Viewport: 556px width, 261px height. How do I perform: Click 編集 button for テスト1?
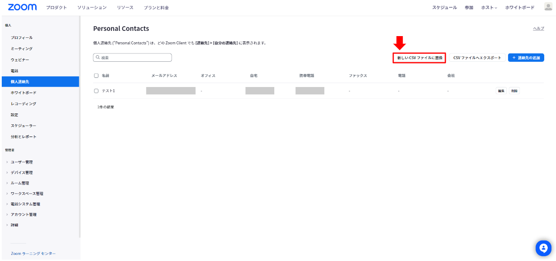[501, 91]
